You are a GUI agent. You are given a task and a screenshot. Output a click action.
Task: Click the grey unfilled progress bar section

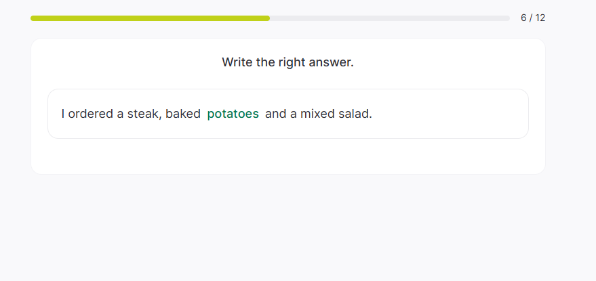(390, 18)
